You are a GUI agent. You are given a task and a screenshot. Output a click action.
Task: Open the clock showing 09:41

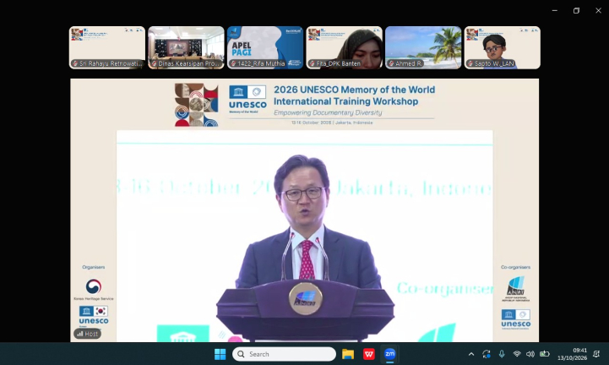(572, 354)
